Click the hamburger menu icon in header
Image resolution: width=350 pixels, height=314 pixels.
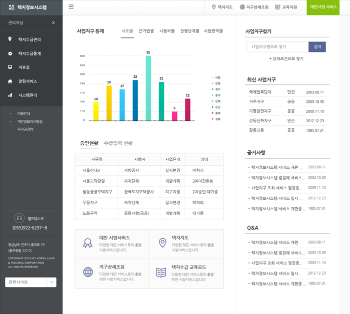point(71,7)
